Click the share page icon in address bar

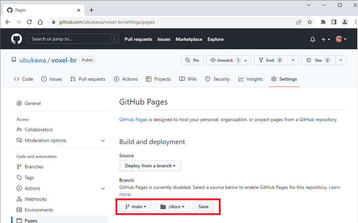click(x=299, y=22)
